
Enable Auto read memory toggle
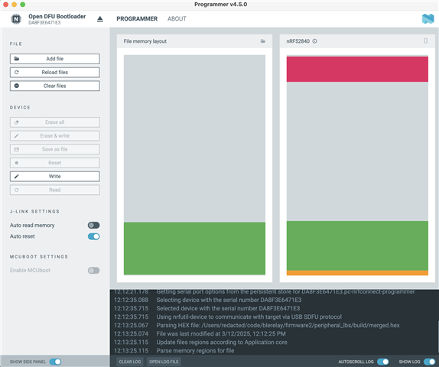coord(93,225)
